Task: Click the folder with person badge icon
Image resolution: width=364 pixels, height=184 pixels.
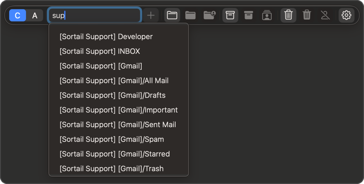Action: coord(209,15)
